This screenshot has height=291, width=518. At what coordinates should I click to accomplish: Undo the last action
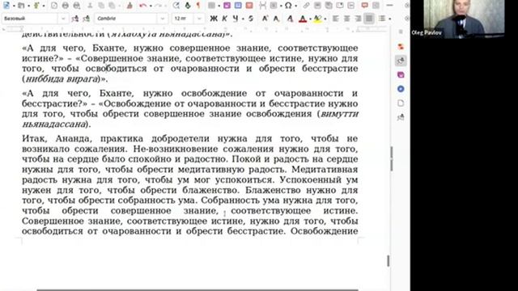142,6
